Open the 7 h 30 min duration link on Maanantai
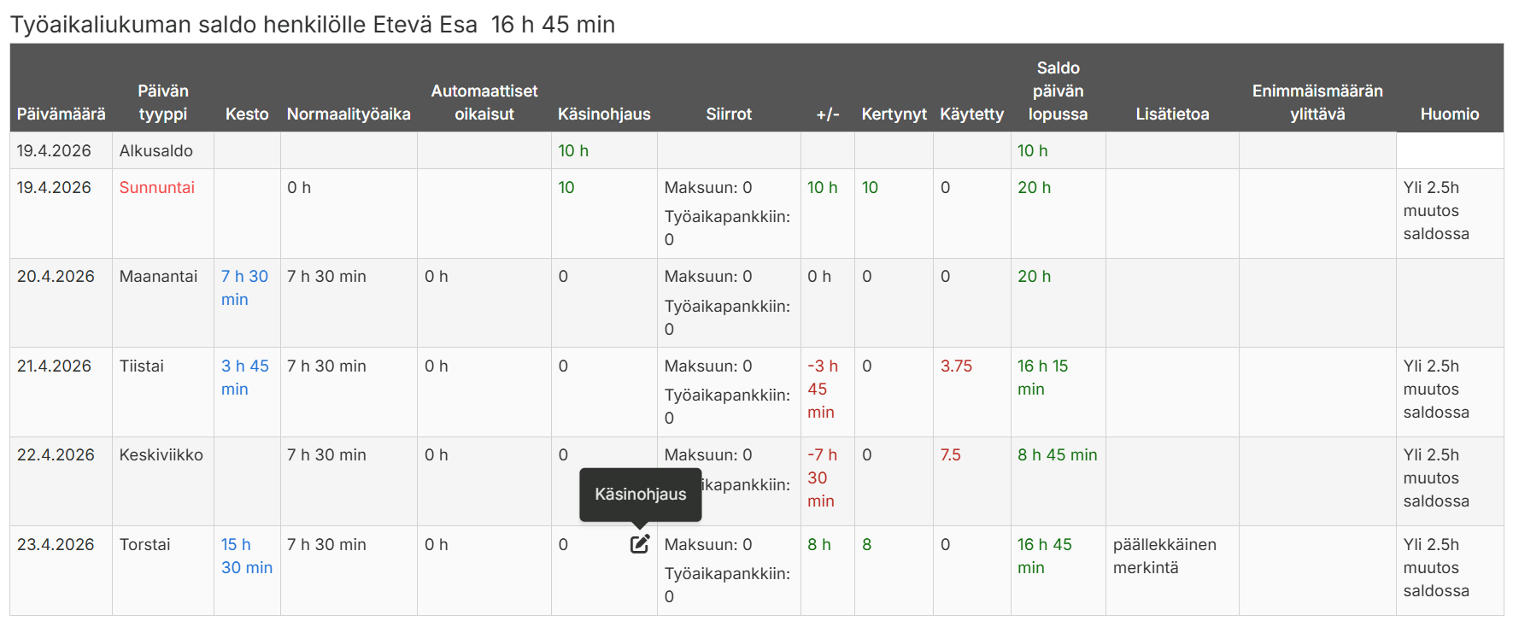 (244, 288)
